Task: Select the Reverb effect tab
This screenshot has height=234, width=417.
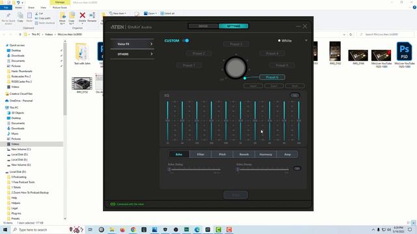Action: (x=244, y=155)
